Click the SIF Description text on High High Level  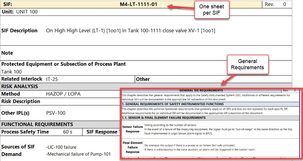click(x=130, y=31)
